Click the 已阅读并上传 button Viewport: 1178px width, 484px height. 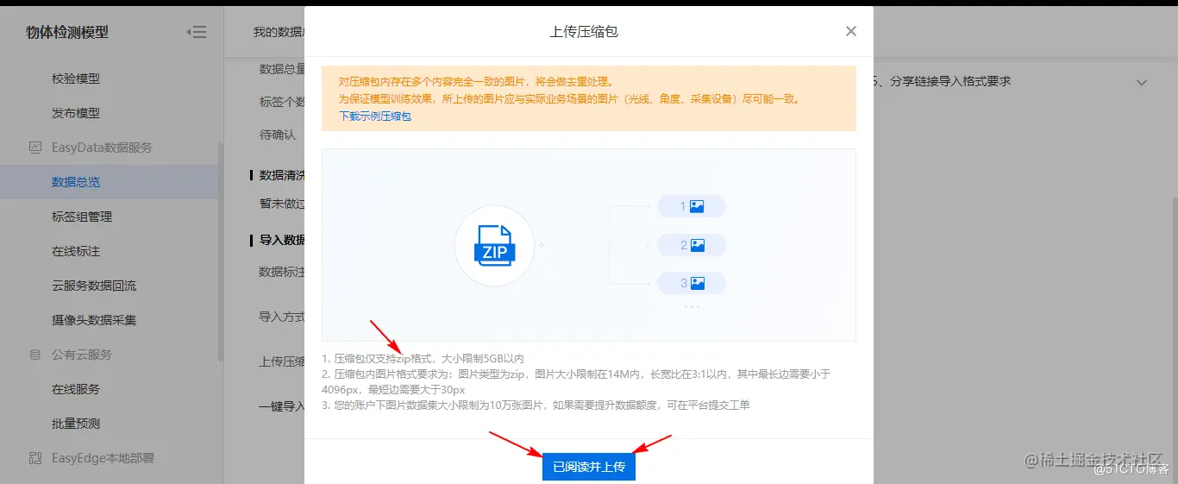point(589,467)
